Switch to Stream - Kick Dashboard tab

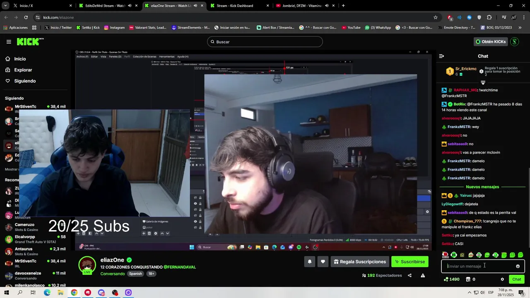pos(239,6)
